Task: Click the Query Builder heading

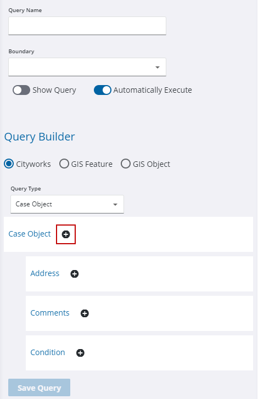Action: [40, 137]
